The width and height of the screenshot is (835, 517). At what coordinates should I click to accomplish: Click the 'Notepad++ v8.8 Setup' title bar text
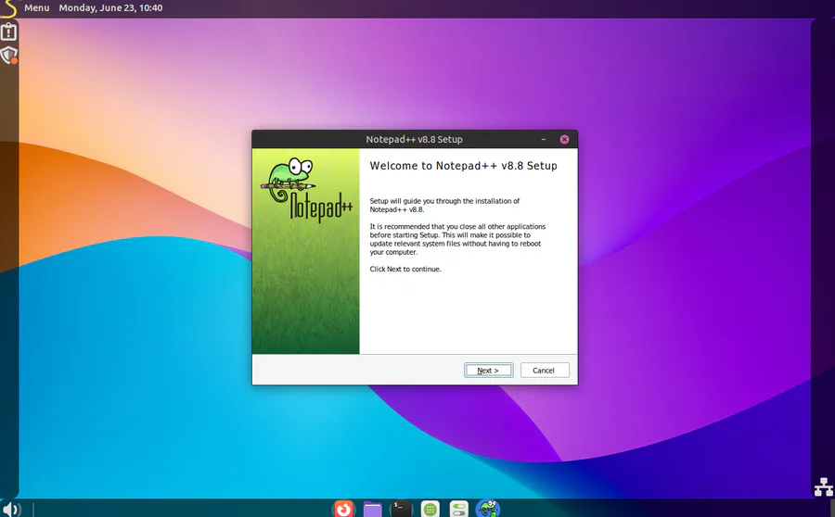coord(415,139)
